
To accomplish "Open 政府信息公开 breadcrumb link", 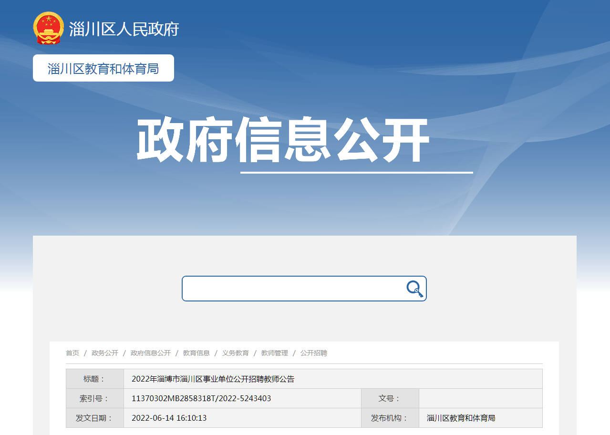I will click(x=151, y=353).
